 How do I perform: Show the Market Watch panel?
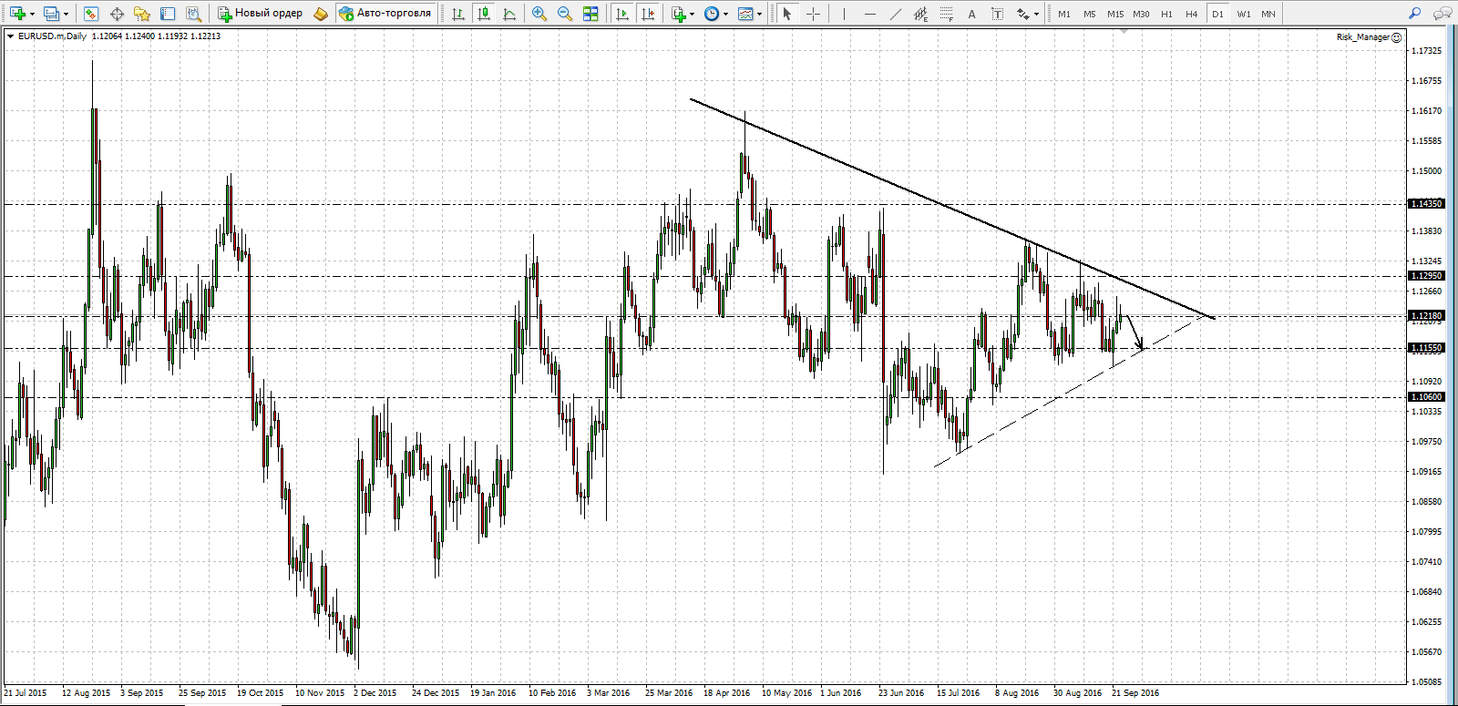tap(90, 14)
